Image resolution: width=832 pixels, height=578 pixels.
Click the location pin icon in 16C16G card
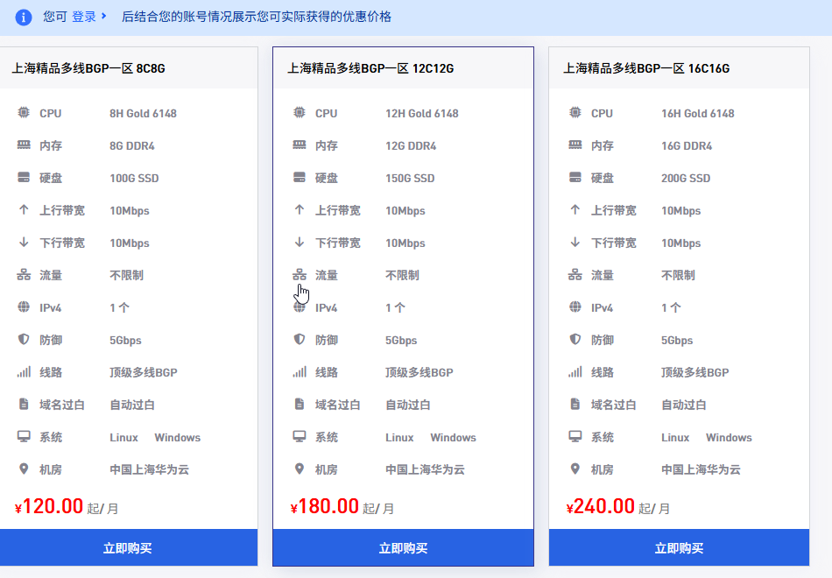[575, 469]
